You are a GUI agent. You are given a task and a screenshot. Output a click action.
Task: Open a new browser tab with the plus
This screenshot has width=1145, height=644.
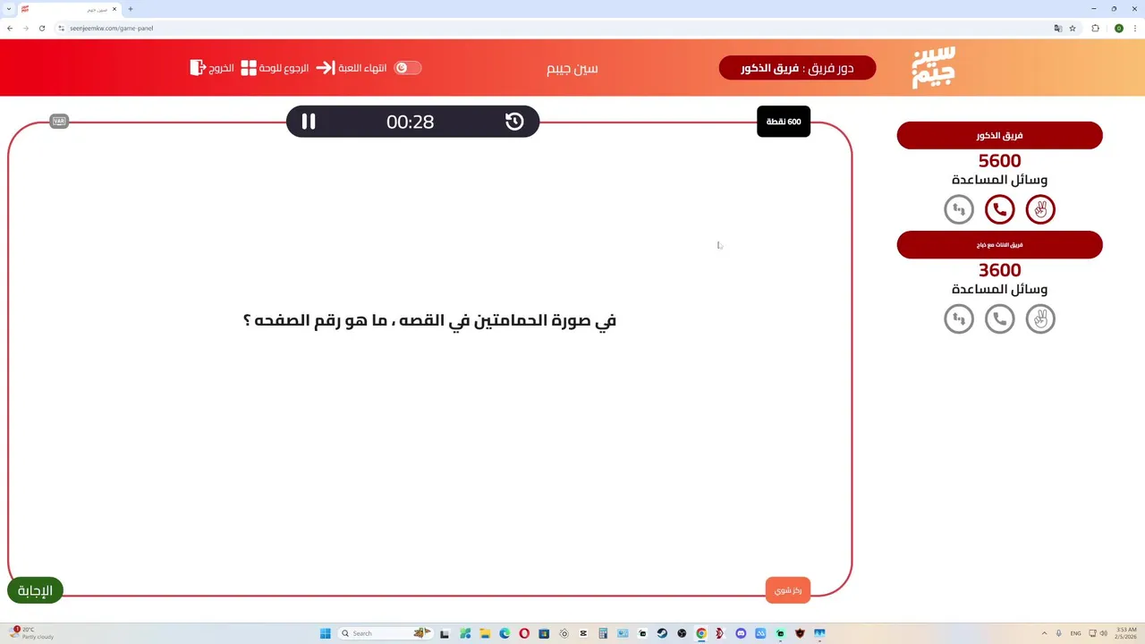[131, 9]
